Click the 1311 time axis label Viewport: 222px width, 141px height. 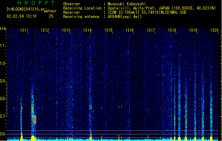coord(24,30)
